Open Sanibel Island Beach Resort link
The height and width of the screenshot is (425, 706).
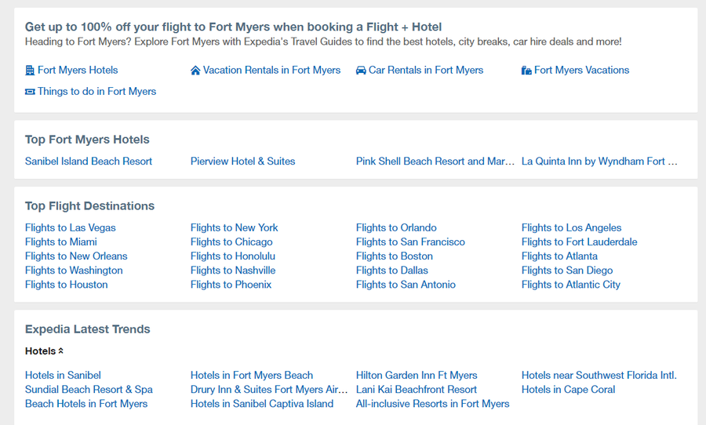coord(88,162)
